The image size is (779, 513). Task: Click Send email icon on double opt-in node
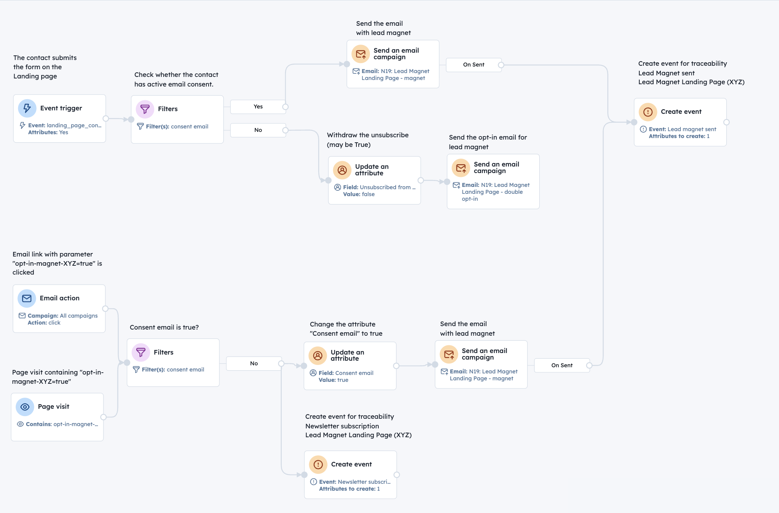[461, 168]
